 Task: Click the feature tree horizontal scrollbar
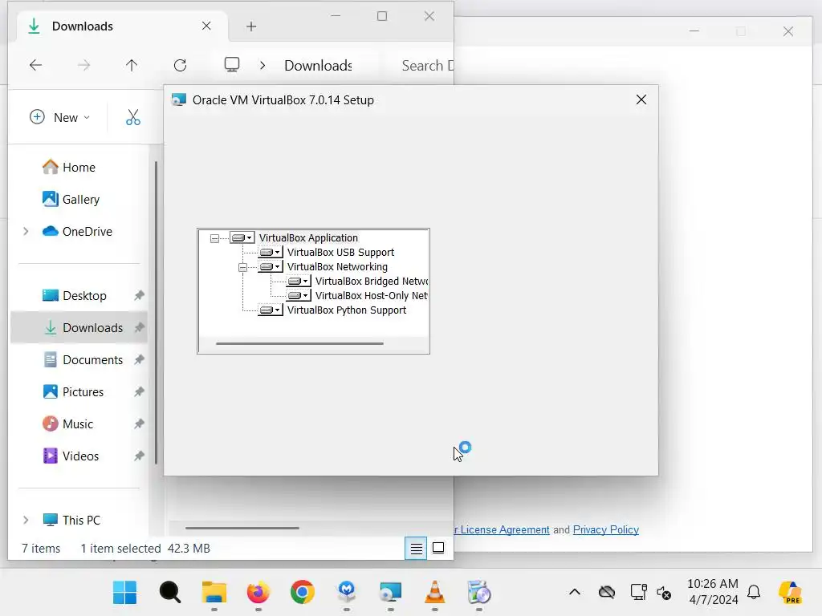(299, 343)
